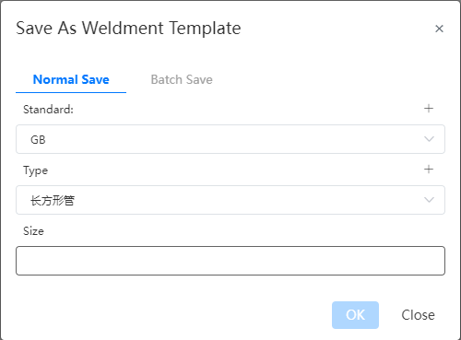Viewport: 461px width, 340px height.
Task: Open the Type combo box showing 长方形管
Action: 230,200
